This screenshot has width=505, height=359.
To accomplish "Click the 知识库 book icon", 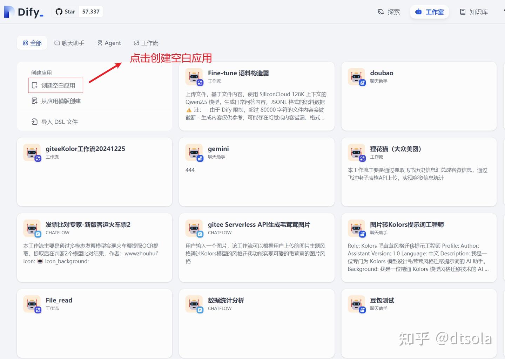I will pos(463,12).
